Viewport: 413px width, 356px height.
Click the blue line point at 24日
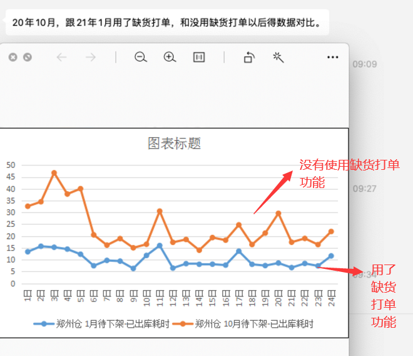[x=331, y=256]
